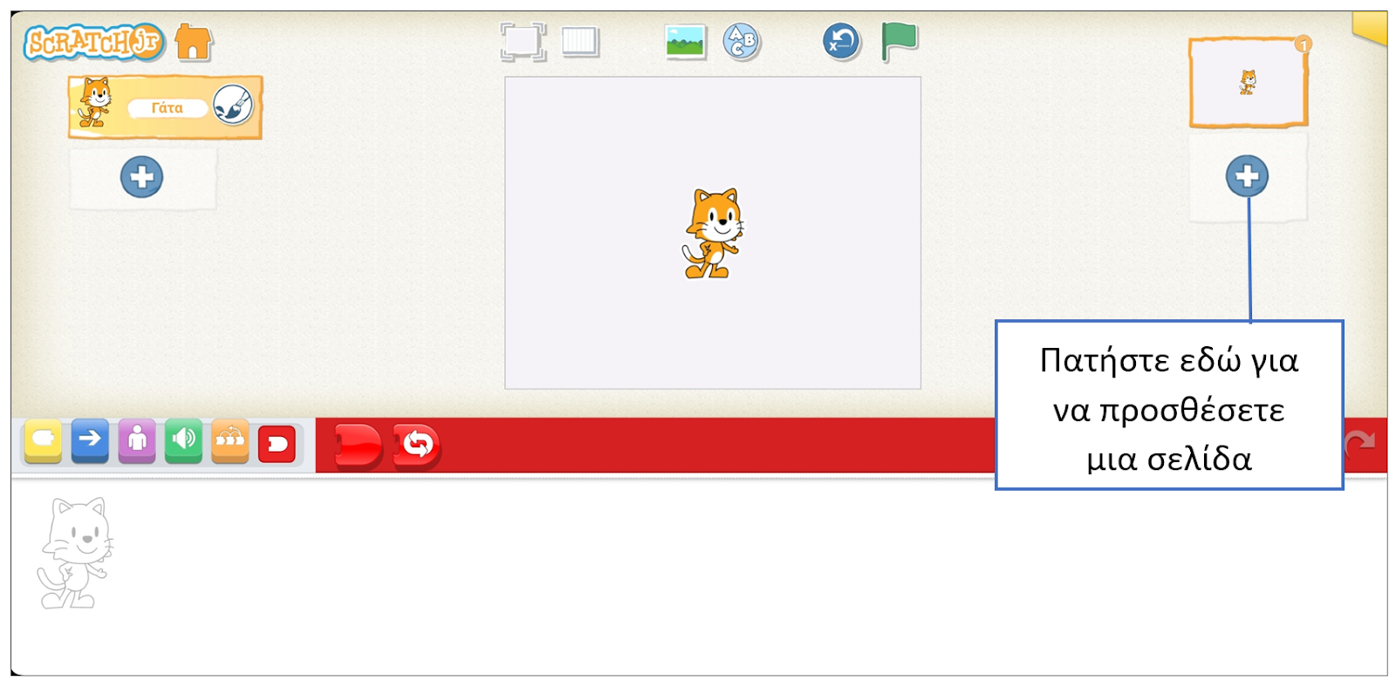The image size is (1396, 681).
Task: Click the cat thumbnail in character list
Action: [x=95, y=103]
